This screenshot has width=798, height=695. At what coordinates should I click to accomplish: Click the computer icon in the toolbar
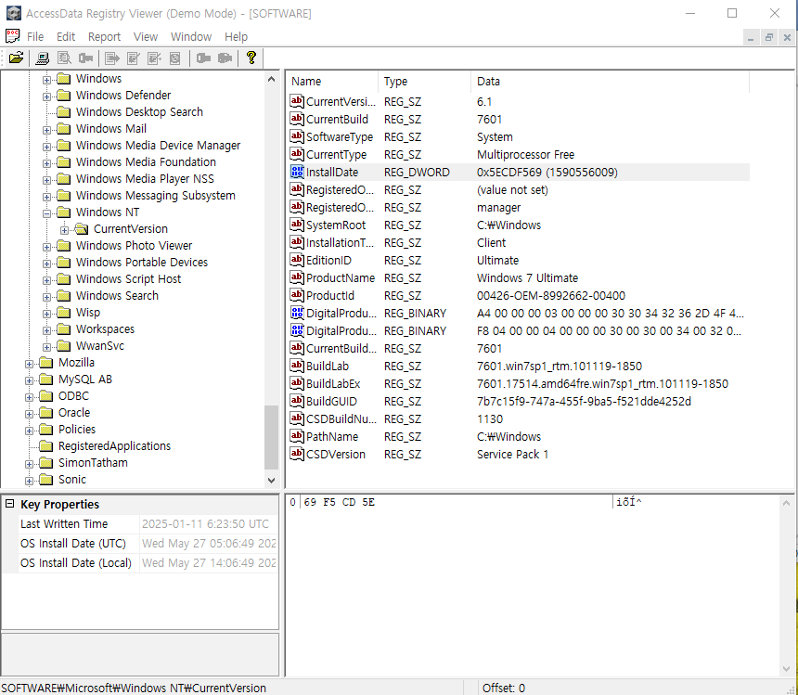pyautogui.click(x=43, y=58)
